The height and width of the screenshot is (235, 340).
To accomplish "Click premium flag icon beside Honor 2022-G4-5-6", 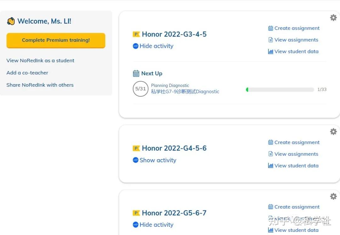I will 136,148.
